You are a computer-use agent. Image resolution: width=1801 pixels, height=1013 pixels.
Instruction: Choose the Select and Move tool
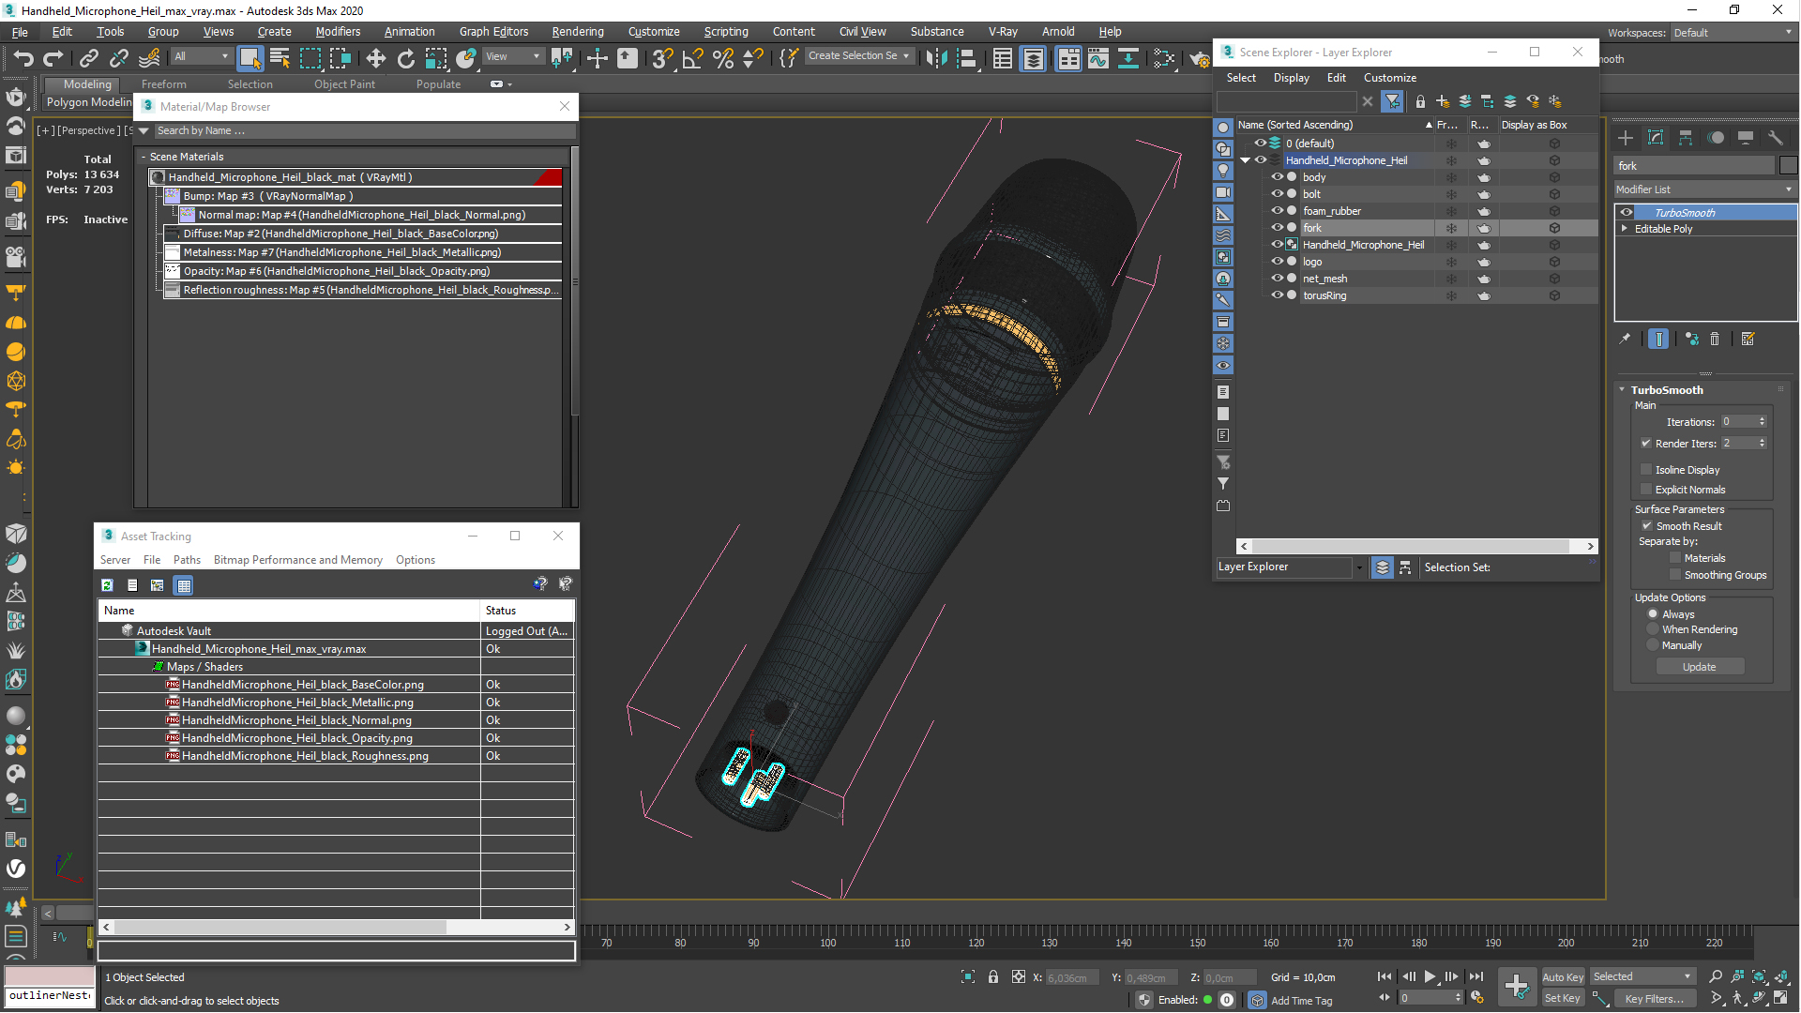(375, 59)
